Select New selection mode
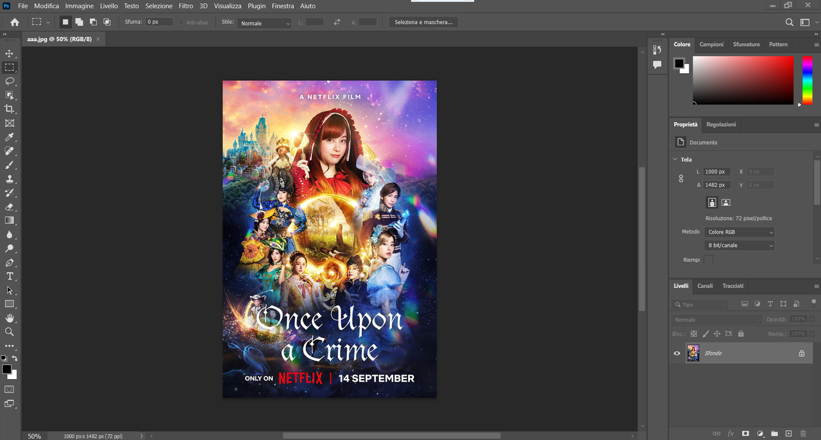Image resolution: width=821 pixels, height=440 pixels. (x=65, y=22)
